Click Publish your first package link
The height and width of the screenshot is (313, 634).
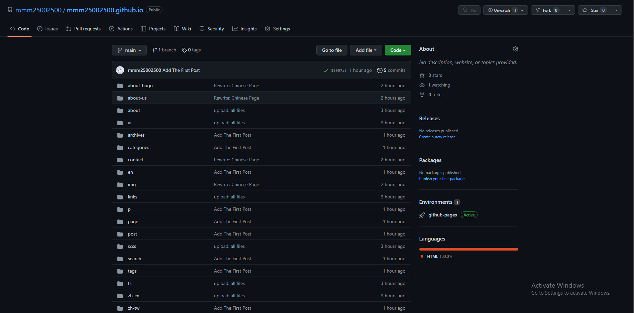pyautogui.click(x=442, y=179)
